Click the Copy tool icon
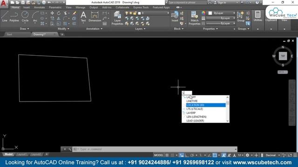298x167 pixels. pos(52,19)
